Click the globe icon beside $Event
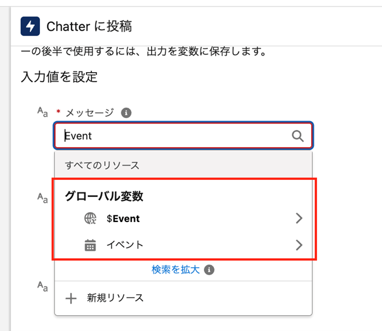 91,219
